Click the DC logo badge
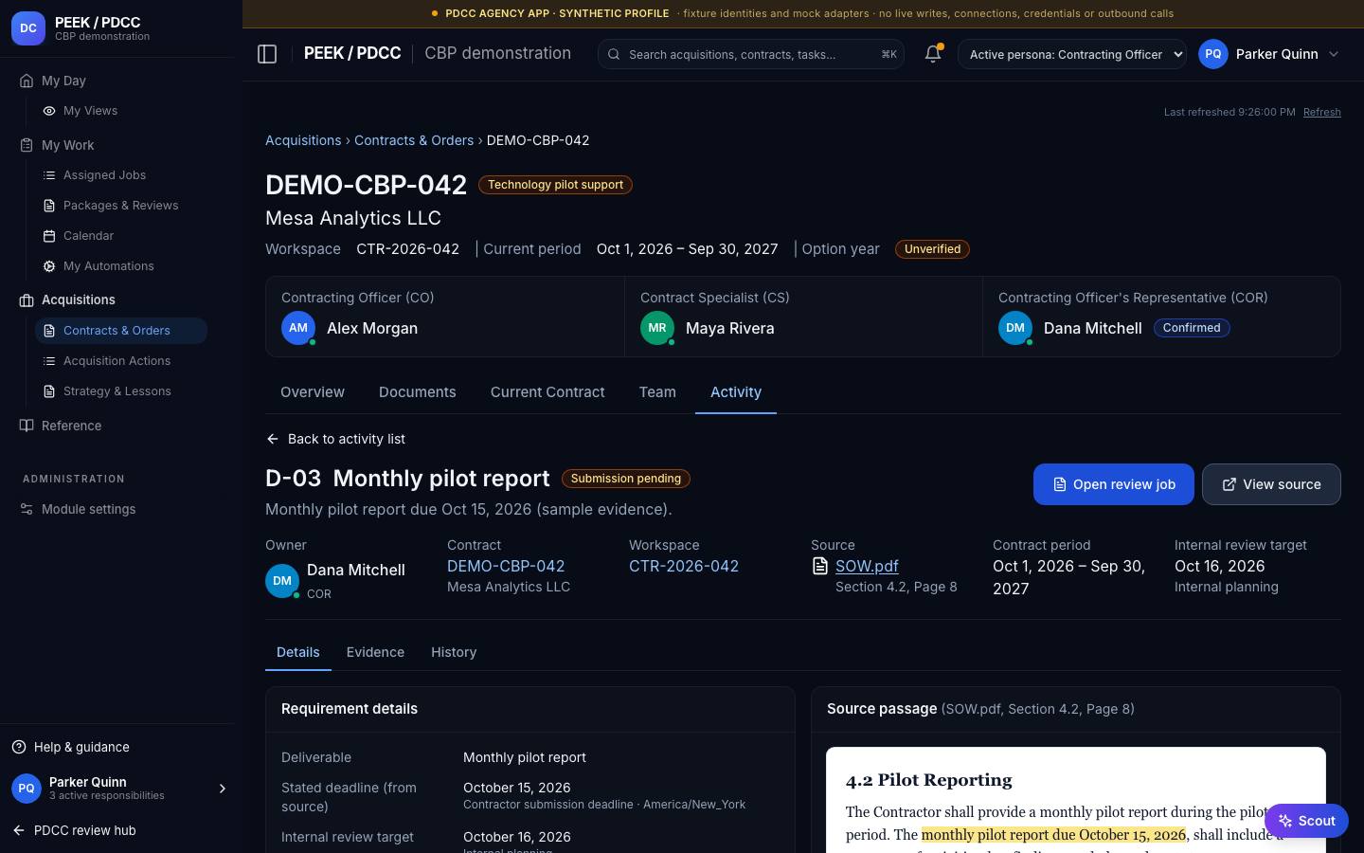 [28, 28]
